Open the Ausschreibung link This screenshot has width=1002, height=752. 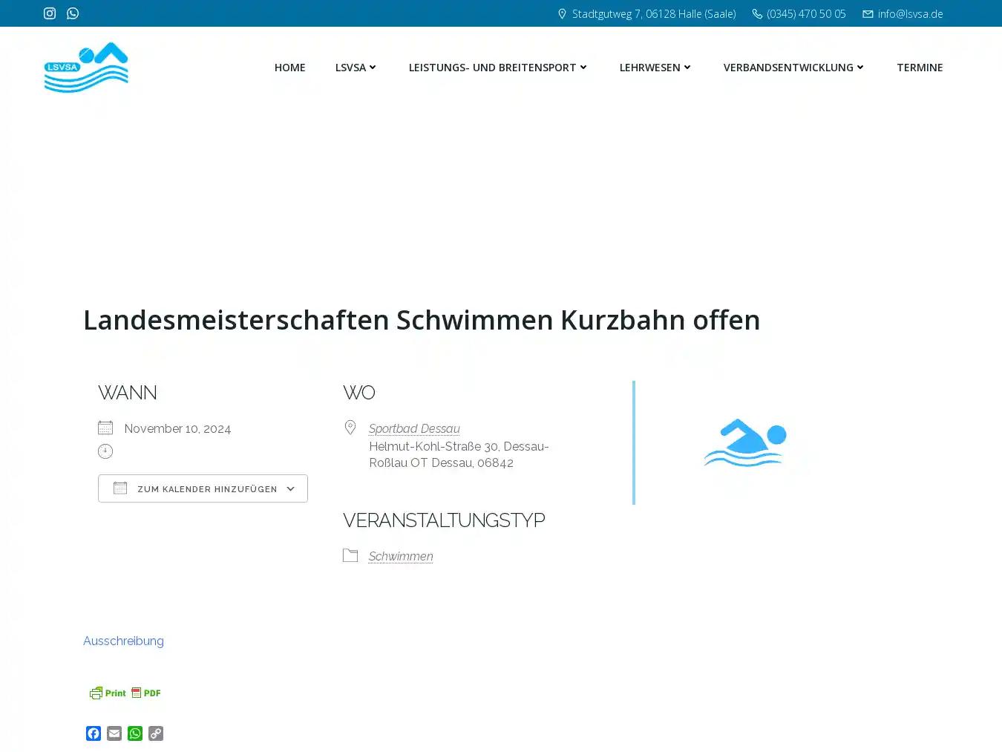[x=123, y=641]
